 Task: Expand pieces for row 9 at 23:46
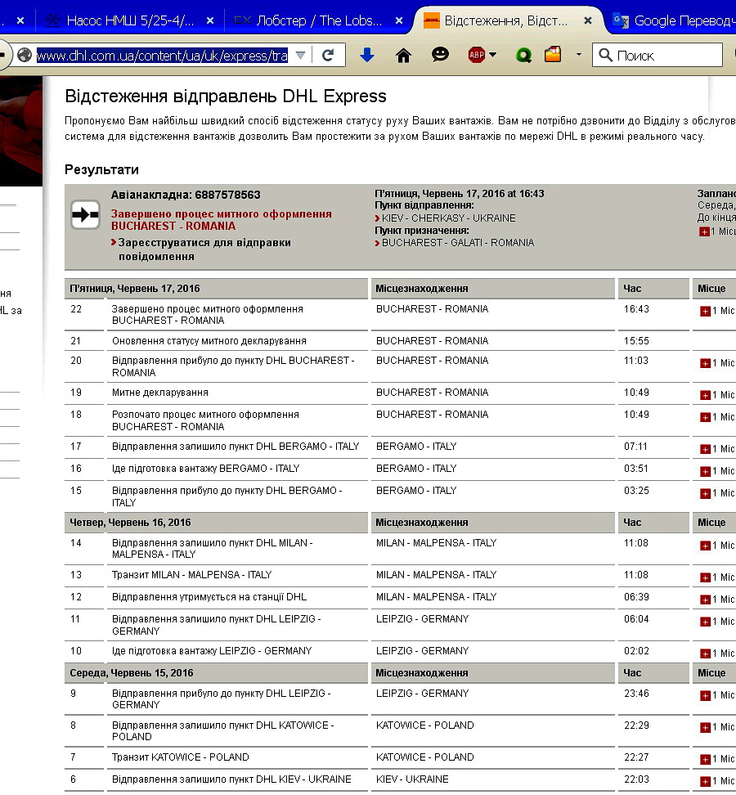coord(705,695)
